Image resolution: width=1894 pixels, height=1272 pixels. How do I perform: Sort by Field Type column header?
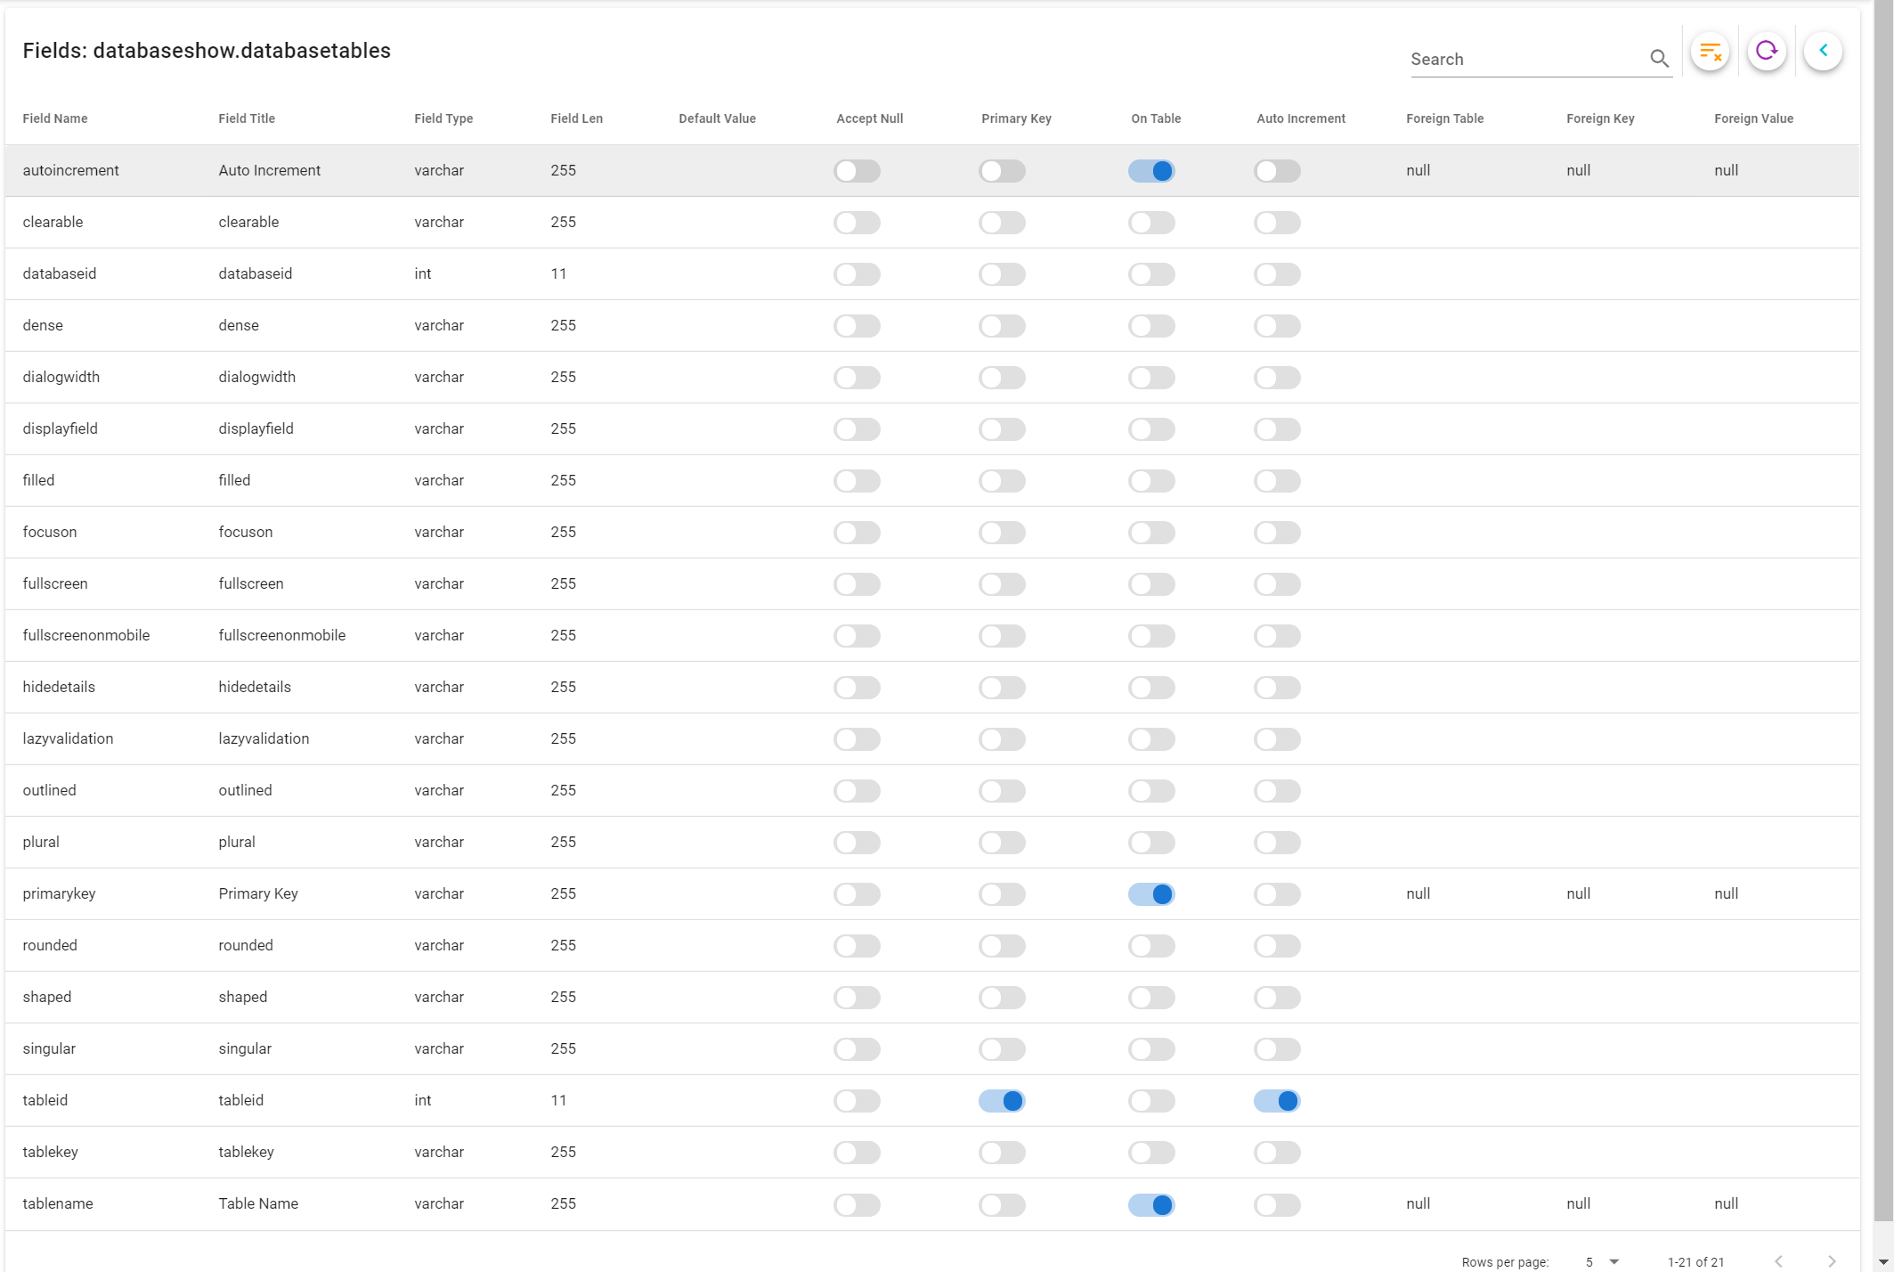pyautogui.click(x=443, y=118)
